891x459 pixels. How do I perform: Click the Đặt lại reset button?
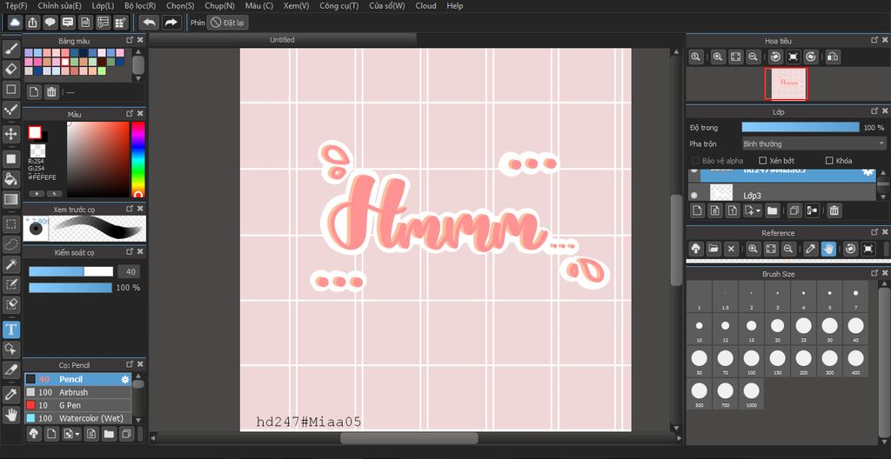click(227, 23)
